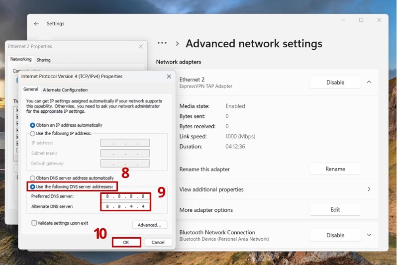Rename the Ethernet 2 adapter

pyautogui.click(x=335, y=169)
